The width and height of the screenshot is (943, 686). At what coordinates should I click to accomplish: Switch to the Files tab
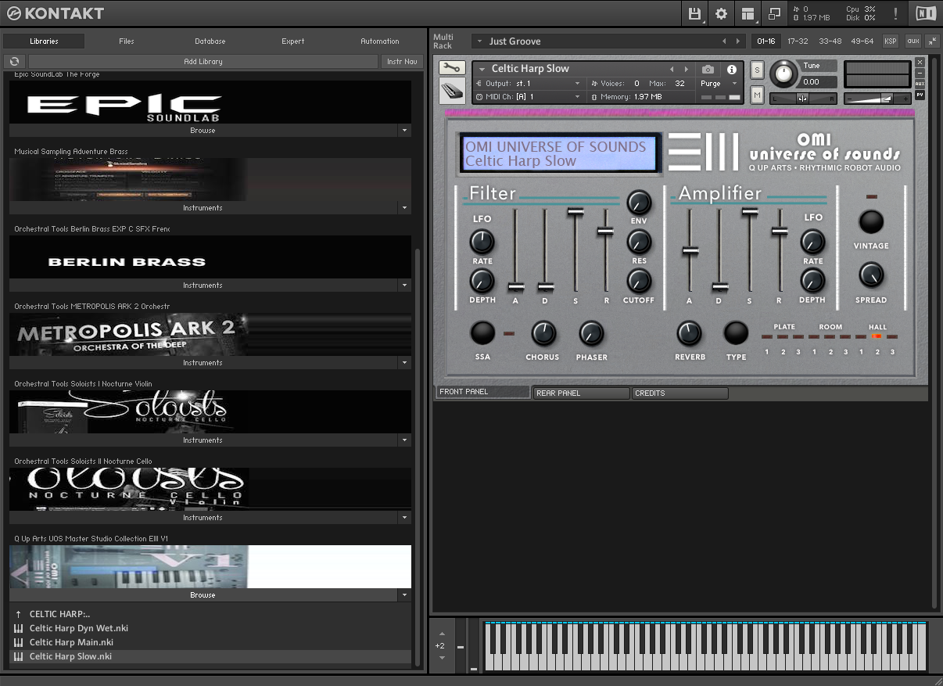click(x=127, y=41)
